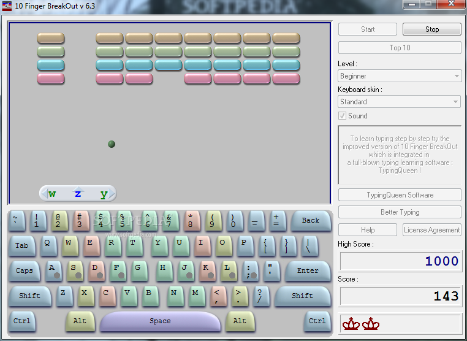
Task: Click the Y key on virtual keyboard
Action: [x=159, y=245]
